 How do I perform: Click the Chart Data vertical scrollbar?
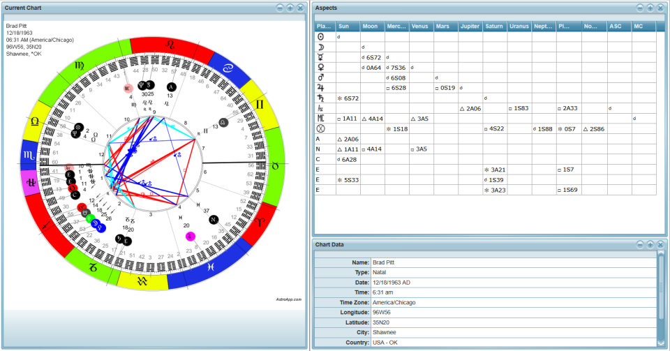coord(662,299)
